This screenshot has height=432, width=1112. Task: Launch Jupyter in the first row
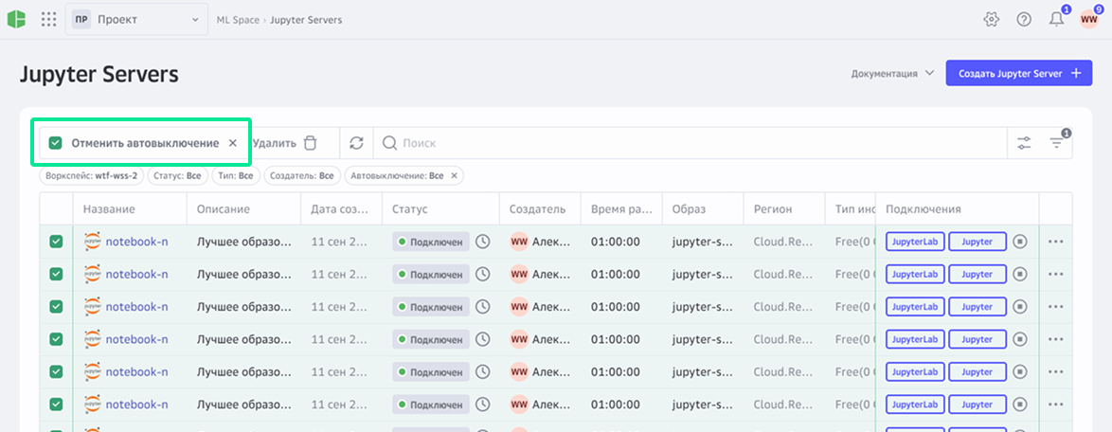pyautogui.click(x=977, y=242)
